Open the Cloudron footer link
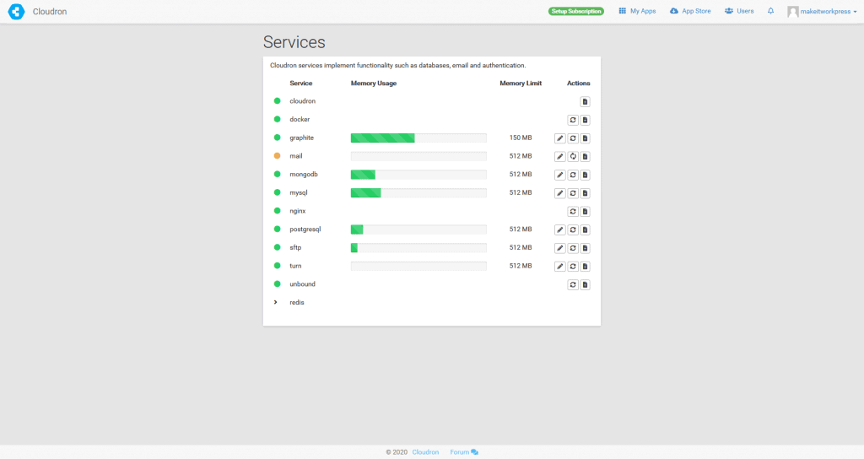864x459 pixels. tap(425, 452)
